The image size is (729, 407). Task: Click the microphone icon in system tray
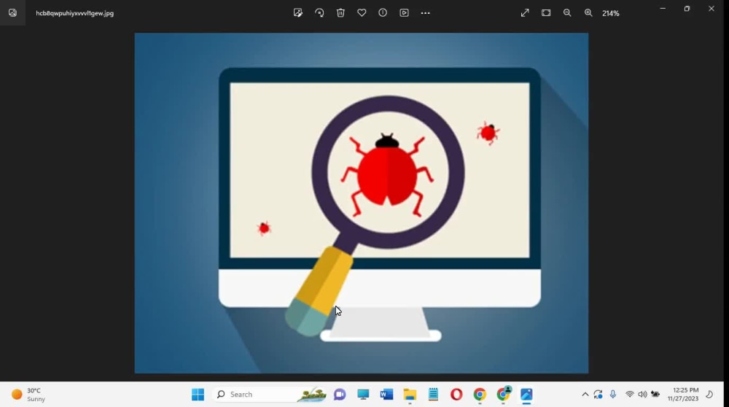tap(613, 395)
